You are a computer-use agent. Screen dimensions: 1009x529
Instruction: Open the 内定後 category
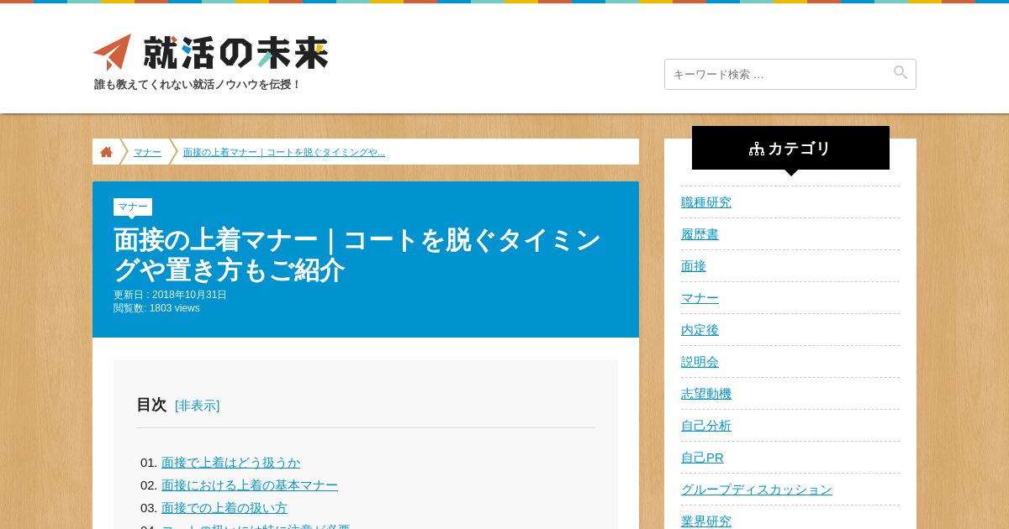pyautogui.click(x=700, y=330)
